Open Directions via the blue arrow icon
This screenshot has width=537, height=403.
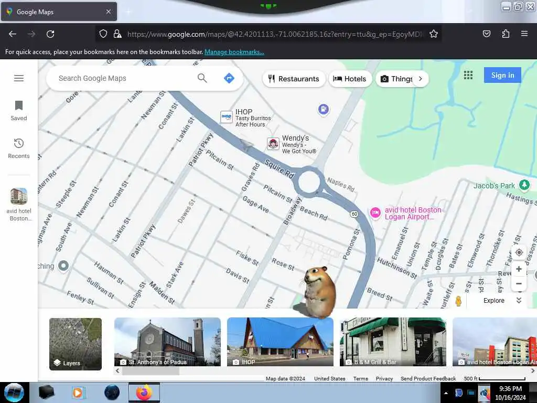point(229,78)
